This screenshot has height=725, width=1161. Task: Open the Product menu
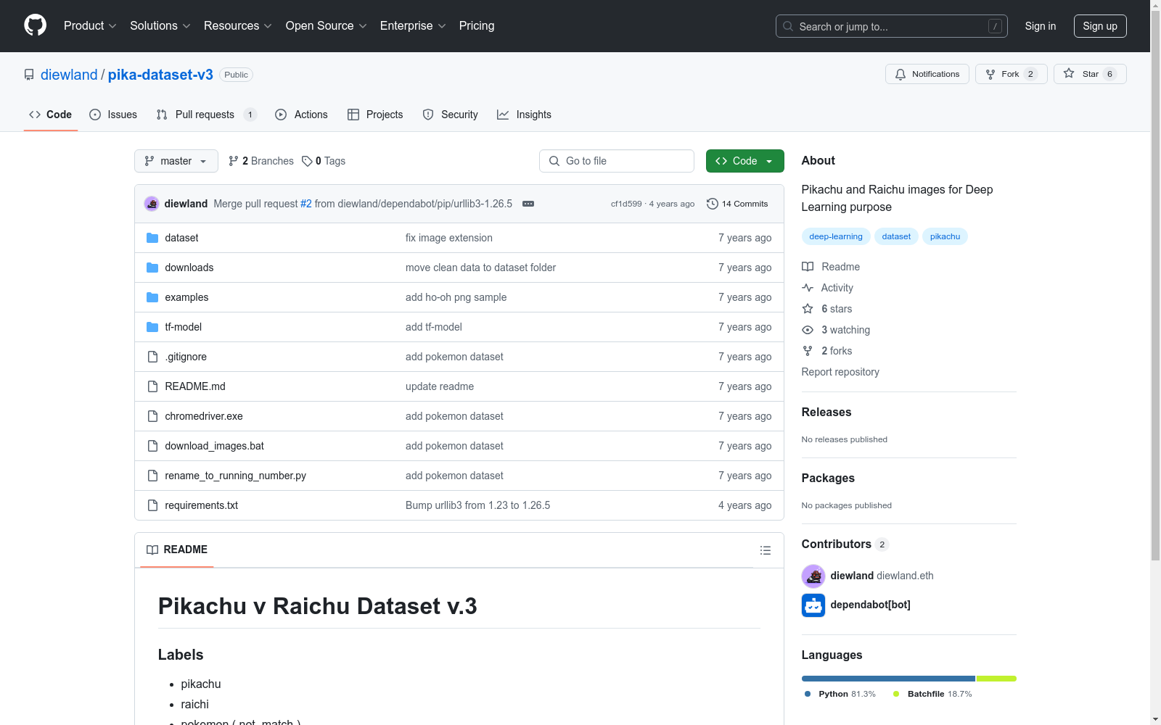(90, 26)
